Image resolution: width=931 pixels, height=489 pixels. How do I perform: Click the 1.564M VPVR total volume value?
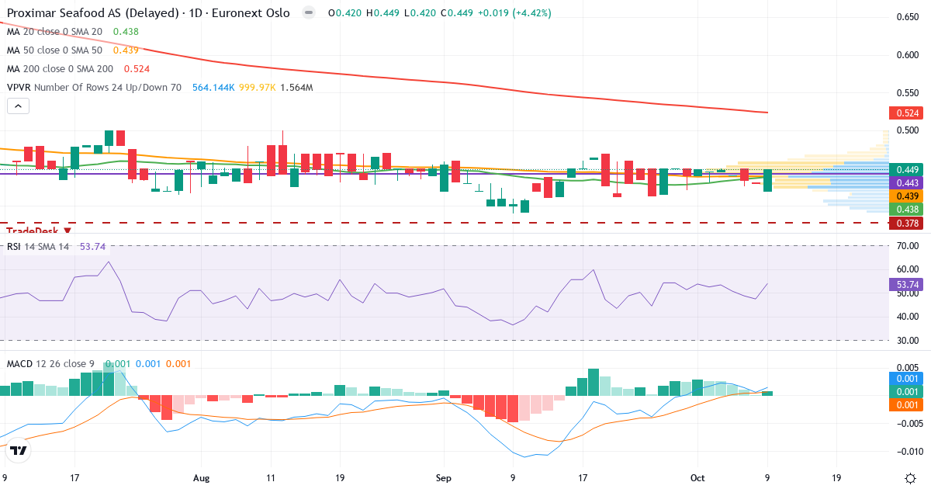click(x=296, y=88)
